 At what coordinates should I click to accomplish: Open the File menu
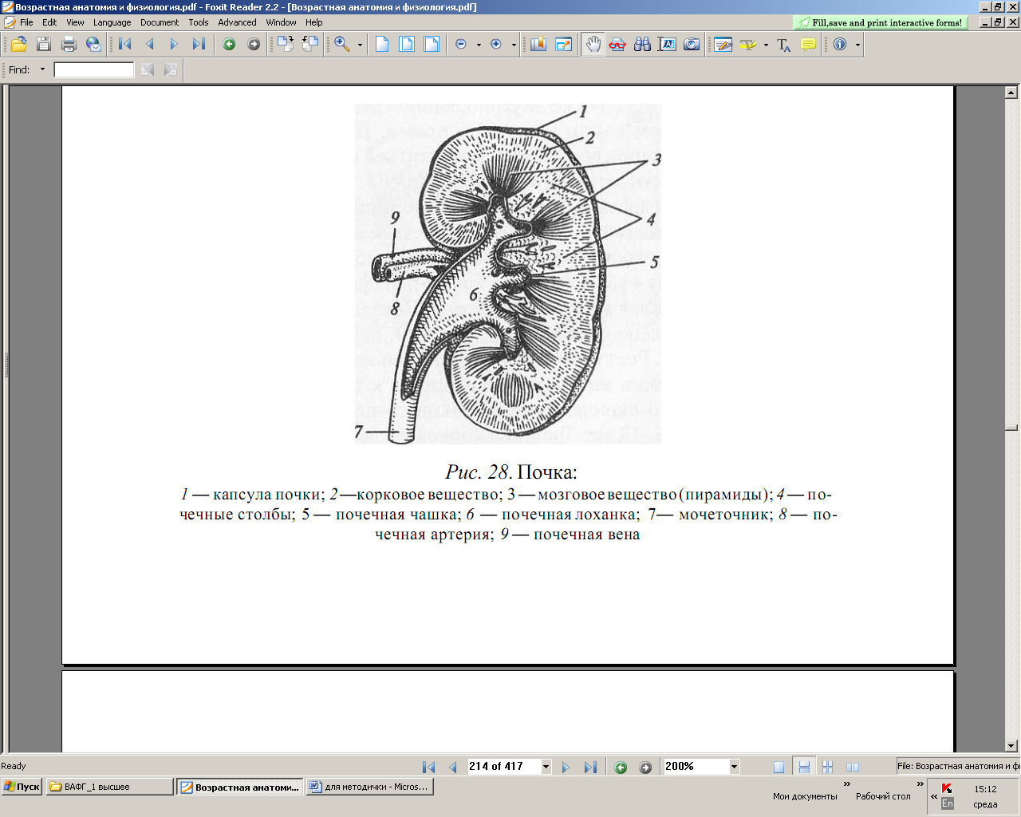click(x=26, y=22)
